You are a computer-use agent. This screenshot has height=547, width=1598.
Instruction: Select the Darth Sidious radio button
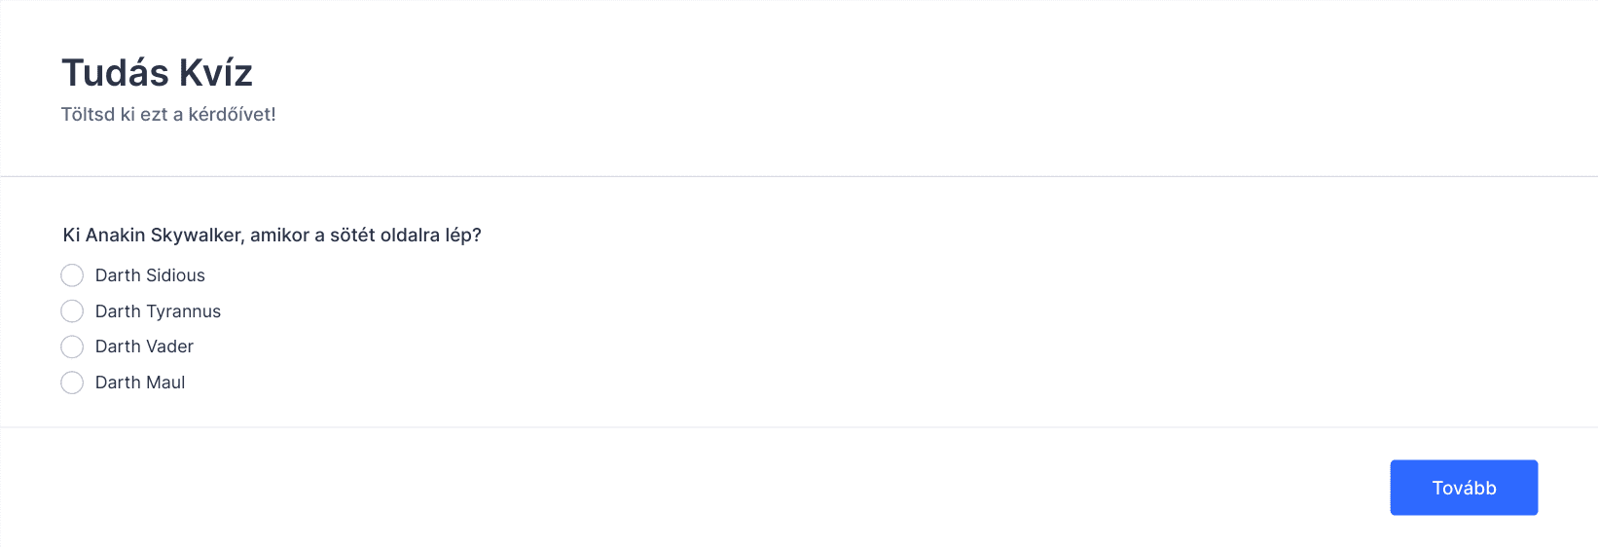tap(72, 275)
